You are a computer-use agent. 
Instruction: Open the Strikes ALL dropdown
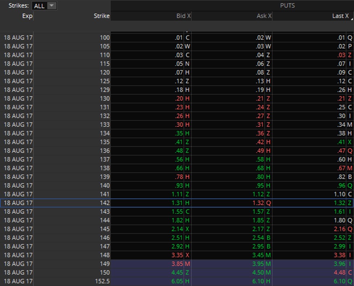[44, 6]
